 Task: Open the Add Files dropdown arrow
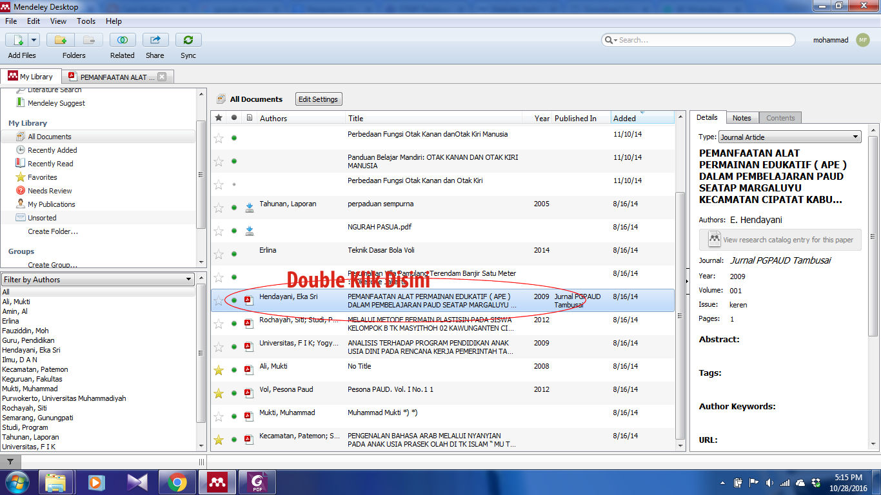[x=34, y=40]
